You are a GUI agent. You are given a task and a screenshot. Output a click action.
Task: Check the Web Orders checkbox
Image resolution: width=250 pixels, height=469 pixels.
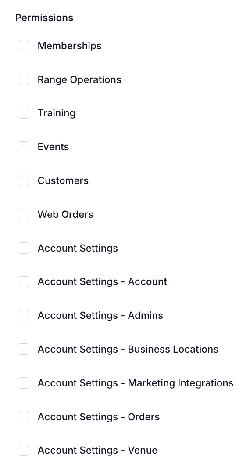click(x=23, y=214)
